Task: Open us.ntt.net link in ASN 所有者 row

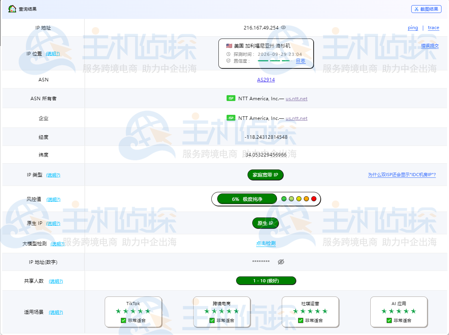Action: (296, 99)
